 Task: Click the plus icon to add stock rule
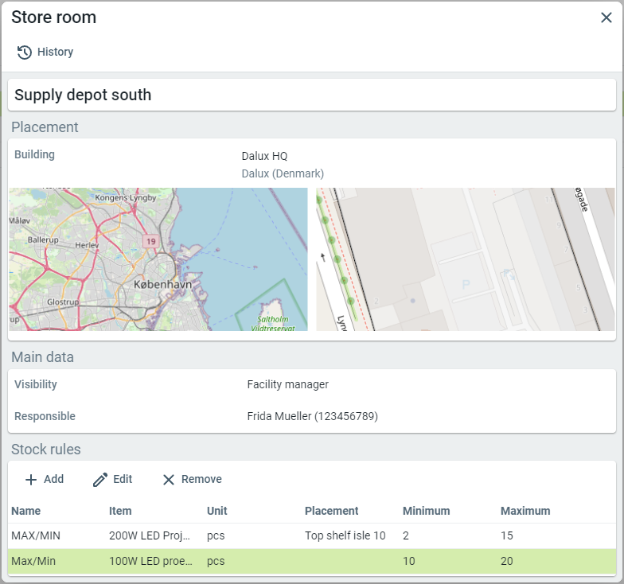pyautogui.click(x=31, y=480)
